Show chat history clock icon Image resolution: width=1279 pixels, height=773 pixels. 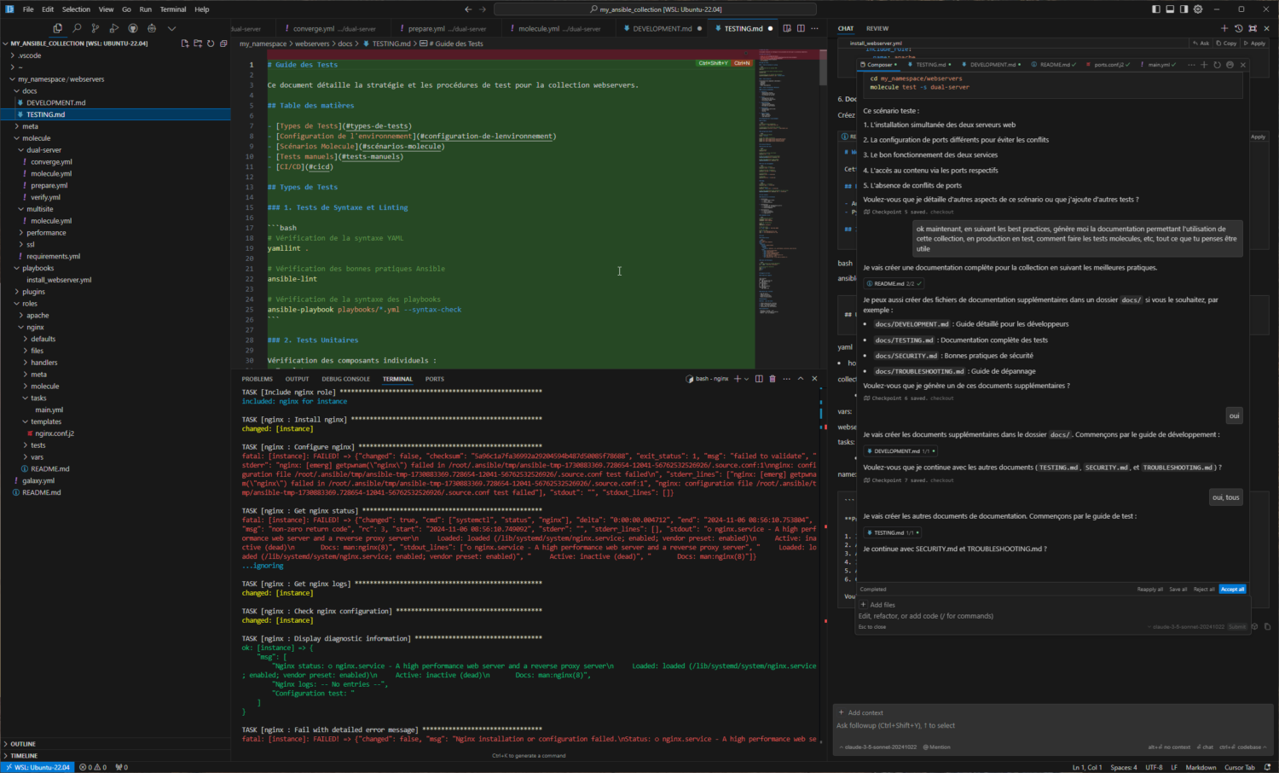(x=1239, y=28)
